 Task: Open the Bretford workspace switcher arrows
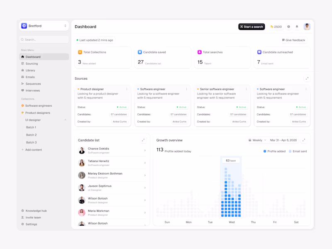pos(65,26)
